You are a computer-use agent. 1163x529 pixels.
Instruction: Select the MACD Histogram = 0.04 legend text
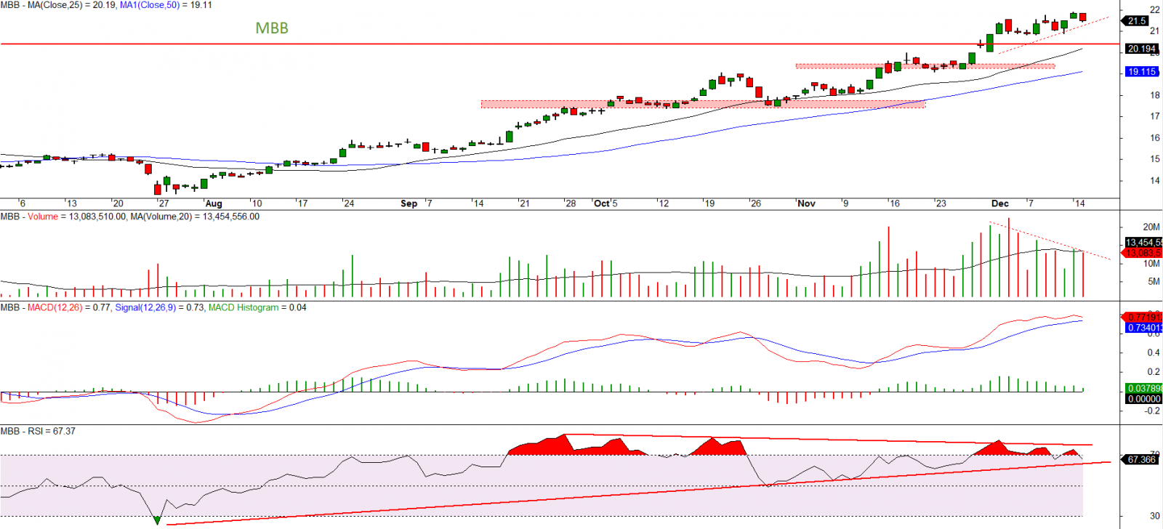coord(257,307)
